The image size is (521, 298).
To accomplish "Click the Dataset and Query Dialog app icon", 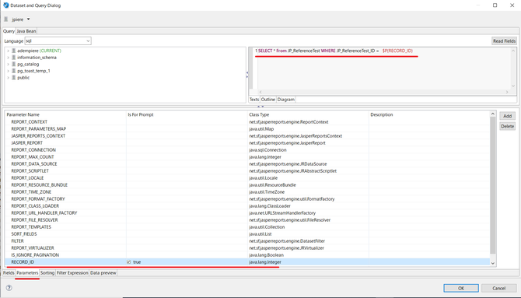I will click(x=6, y=5).
